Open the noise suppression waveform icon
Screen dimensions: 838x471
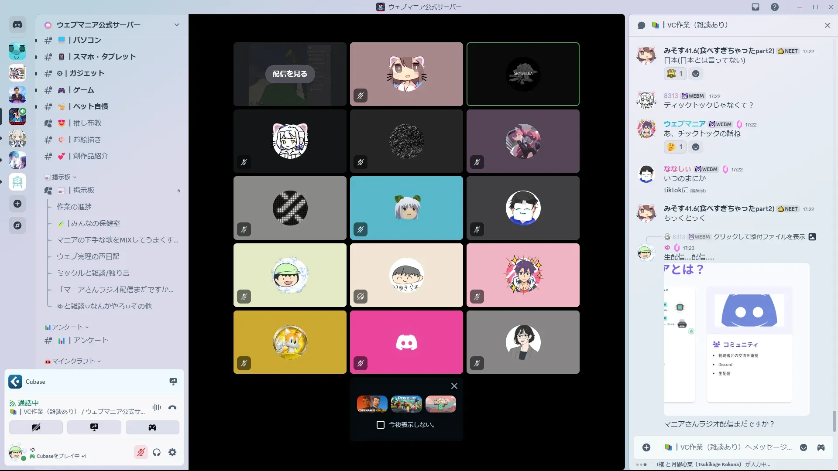coord(157,407)
